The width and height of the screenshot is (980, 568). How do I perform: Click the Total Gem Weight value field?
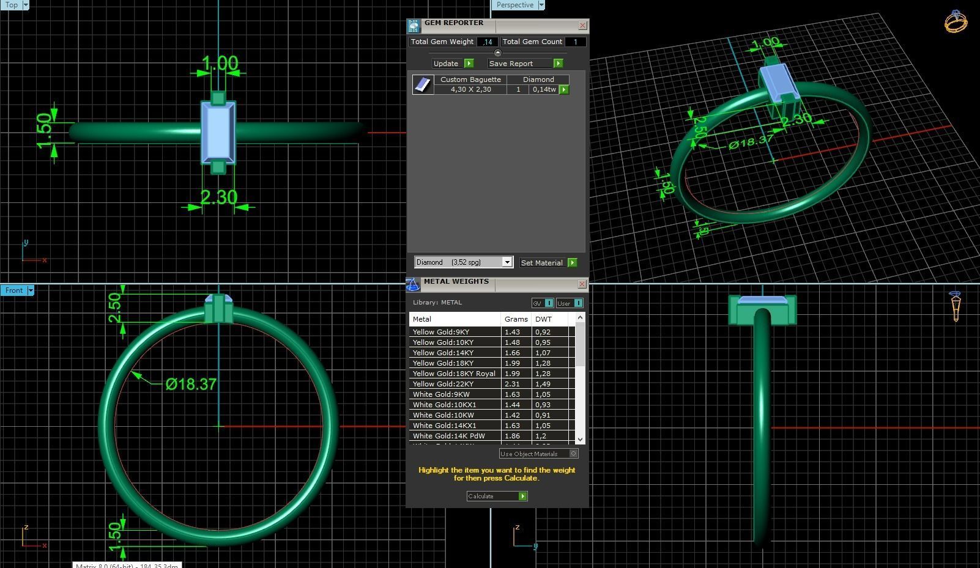(x=488, y=42)
